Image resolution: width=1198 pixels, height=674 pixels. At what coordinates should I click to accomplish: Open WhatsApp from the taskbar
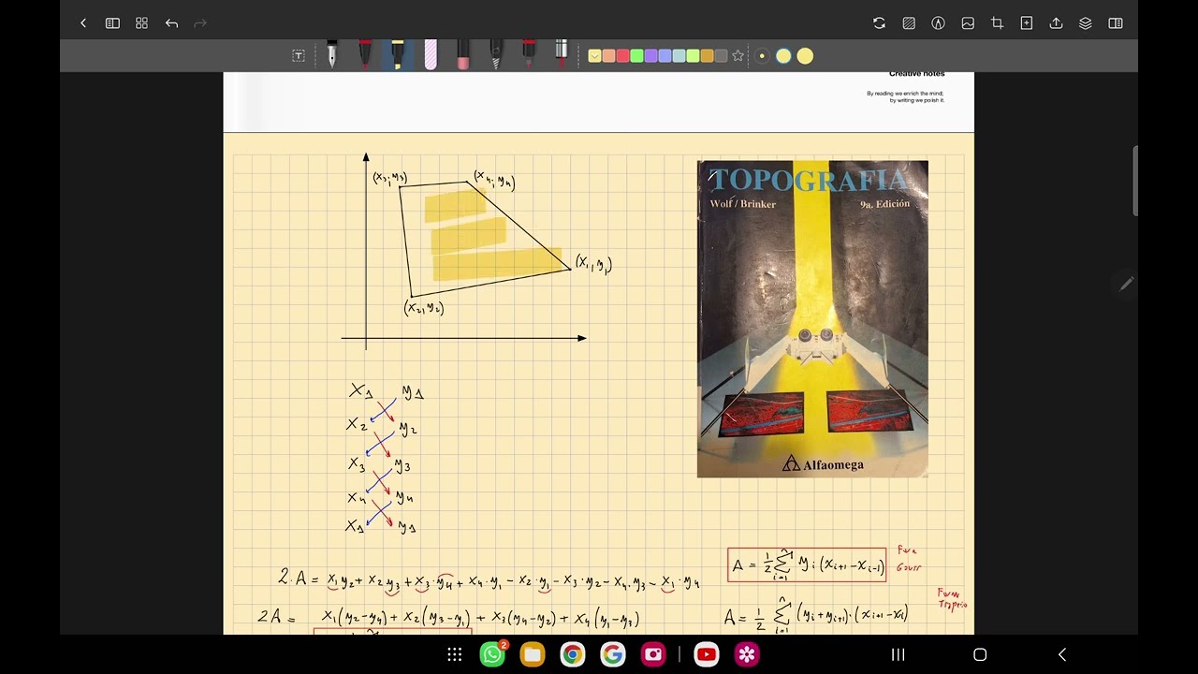coord(492,654)
